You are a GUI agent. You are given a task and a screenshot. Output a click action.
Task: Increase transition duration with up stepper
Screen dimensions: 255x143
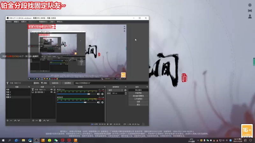tap(126, 92)
